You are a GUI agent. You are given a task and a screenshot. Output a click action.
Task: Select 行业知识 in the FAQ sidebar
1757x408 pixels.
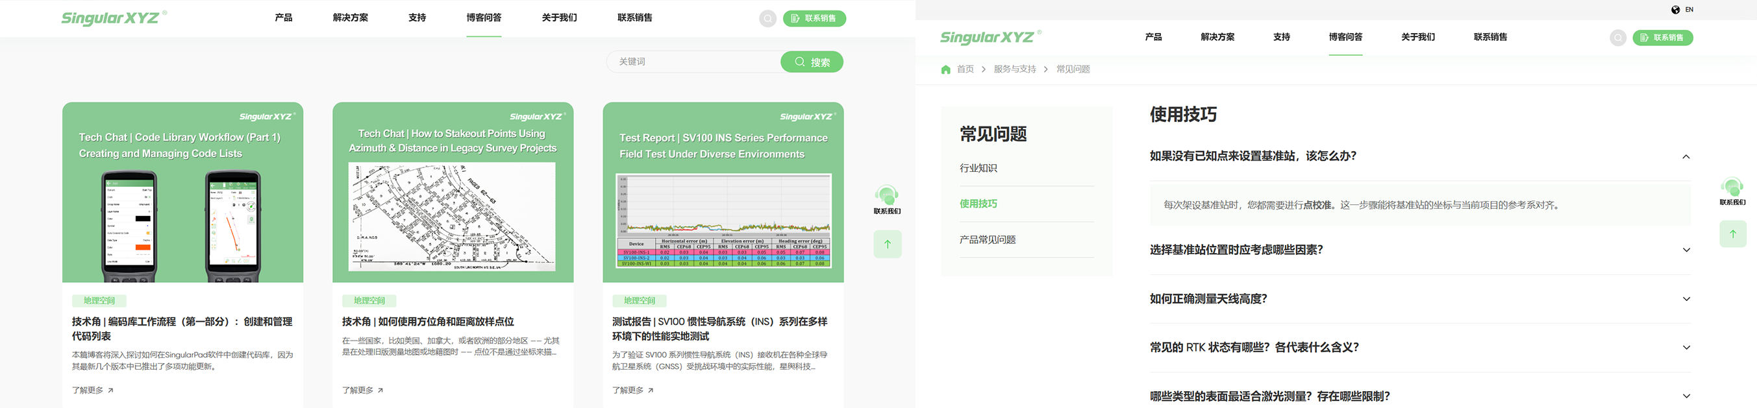point(978,168)
